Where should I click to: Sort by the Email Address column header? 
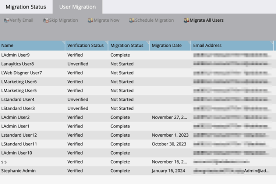click(208, 46)
